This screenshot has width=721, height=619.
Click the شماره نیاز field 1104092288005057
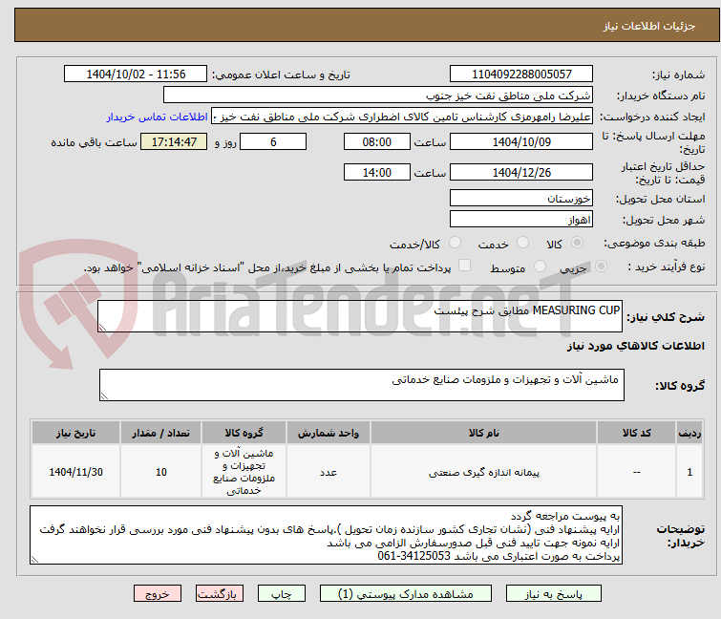click(521, 75)
